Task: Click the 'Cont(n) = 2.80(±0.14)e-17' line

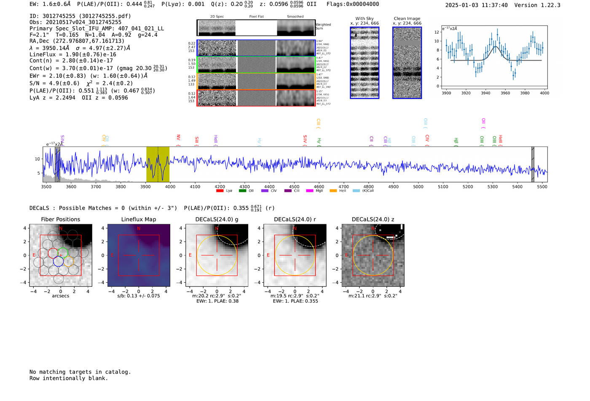Action: pos(71,61)
